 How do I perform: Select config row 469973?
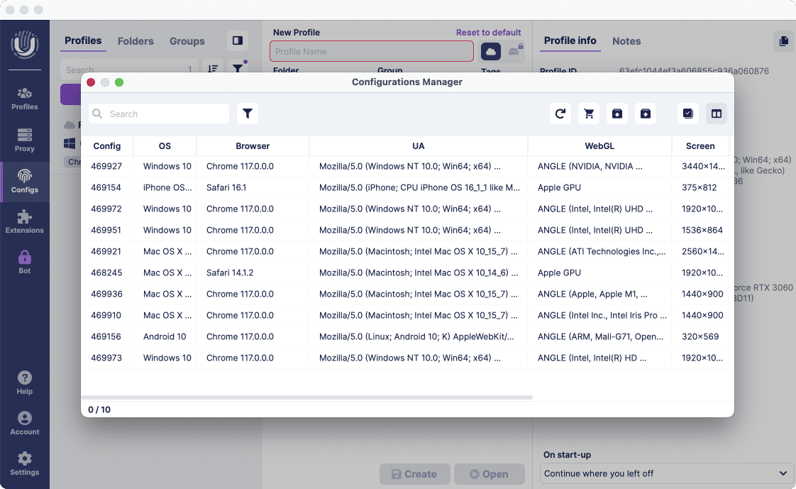tap(406, 358)
